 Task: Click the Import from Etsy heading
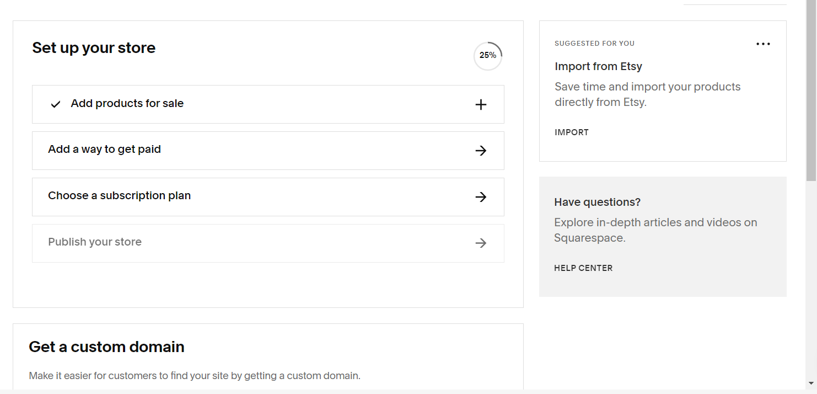tap(598, 67)
